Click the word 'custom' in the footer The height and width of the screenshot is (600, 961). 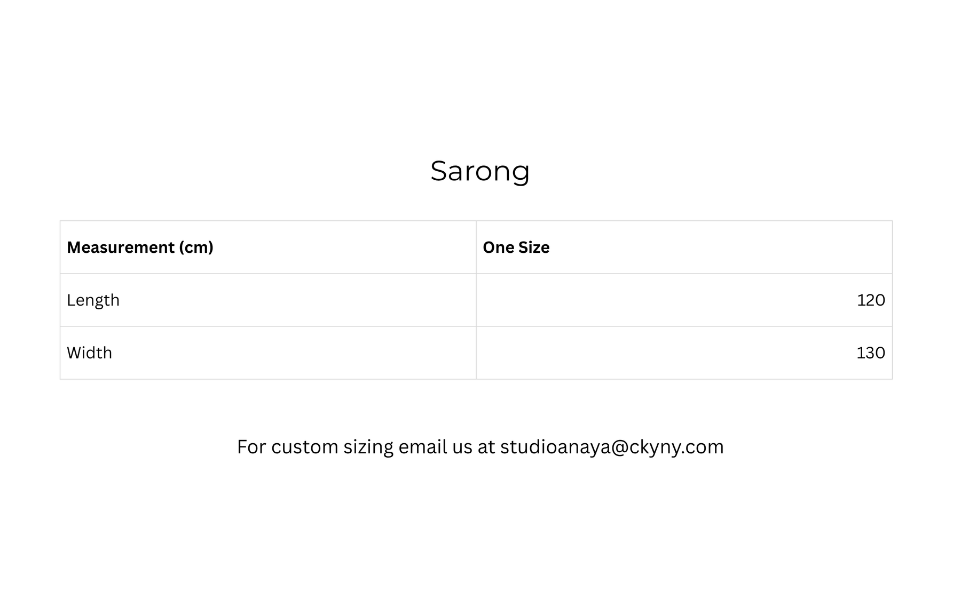[305, 447]
